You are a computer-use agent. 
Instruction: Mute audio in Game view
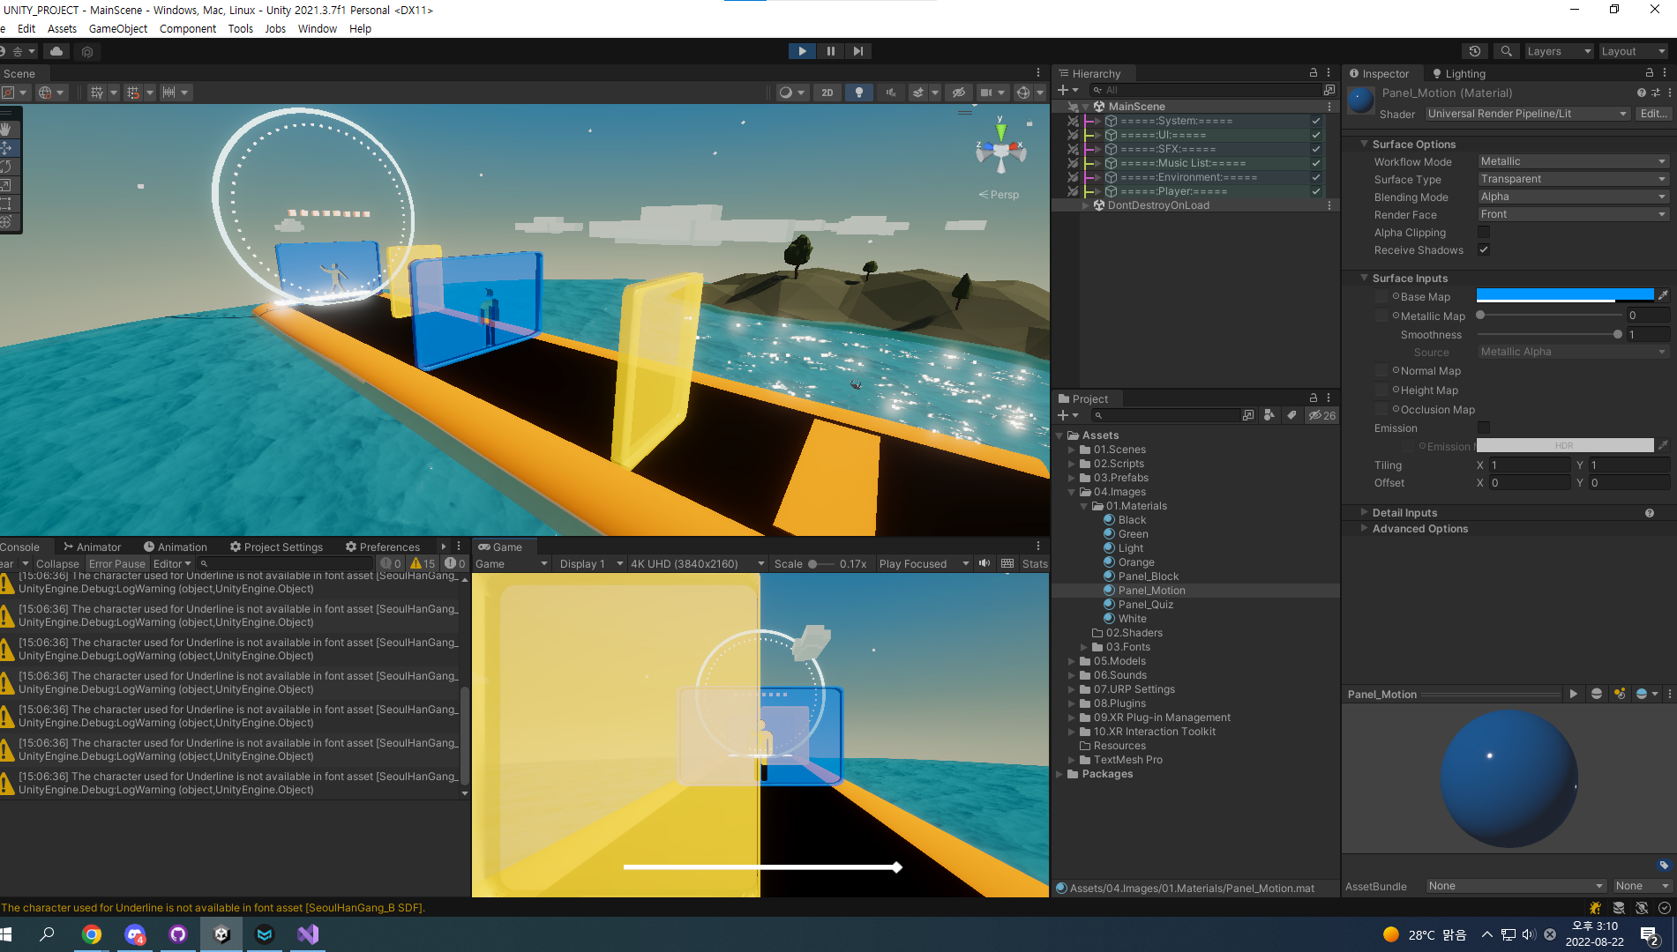coord(984,563)
